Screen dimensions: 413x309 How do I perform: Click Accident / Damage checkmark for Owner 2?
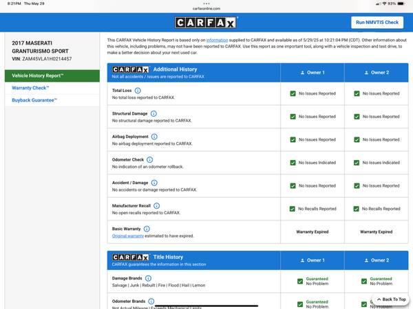[357, 186]
